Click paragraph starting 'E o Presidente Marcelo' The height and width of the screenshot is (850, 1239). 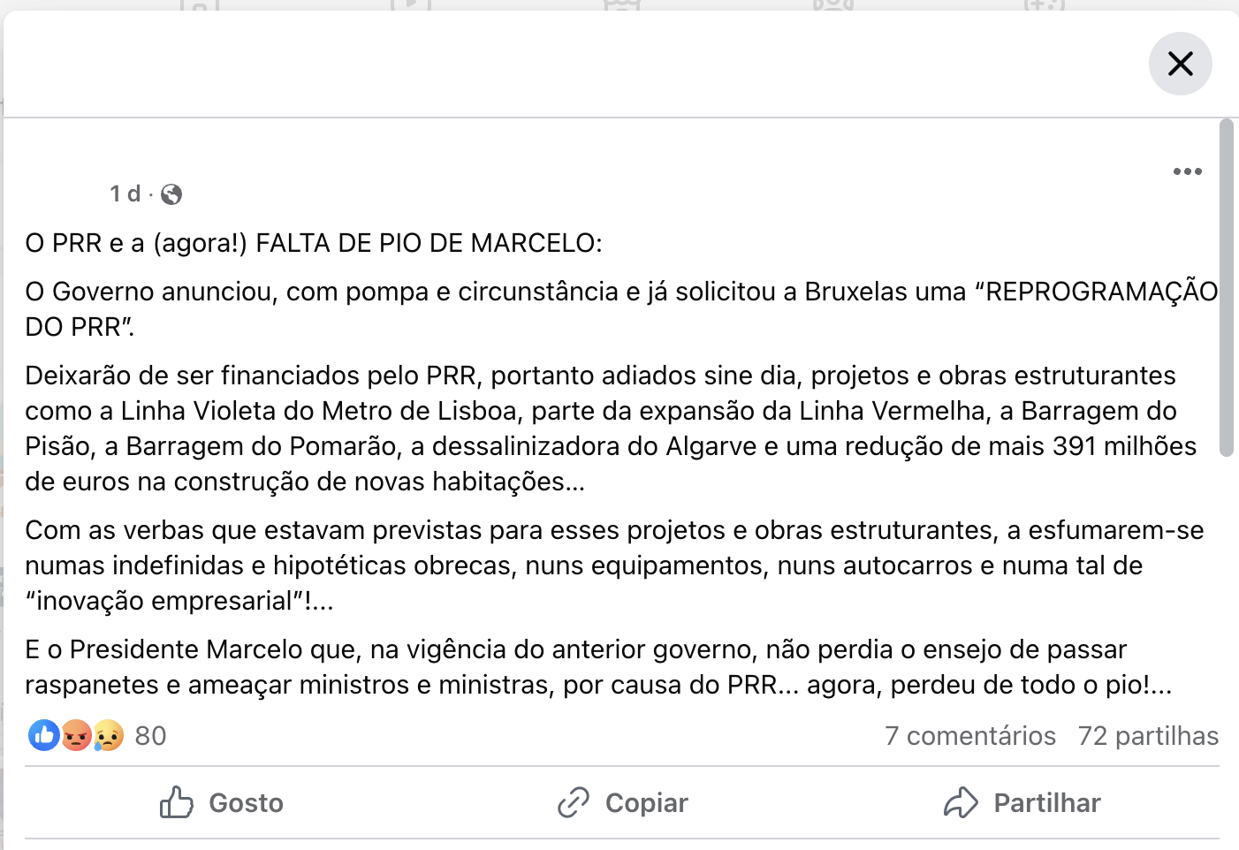pyautogui.click(x=598, y=667)
